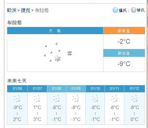Click the 01/09 snow forecast icon
148x128 pixels.
click(76, 99)
